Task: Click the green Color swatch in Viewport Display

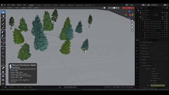Action: click(x=158, y=85)
